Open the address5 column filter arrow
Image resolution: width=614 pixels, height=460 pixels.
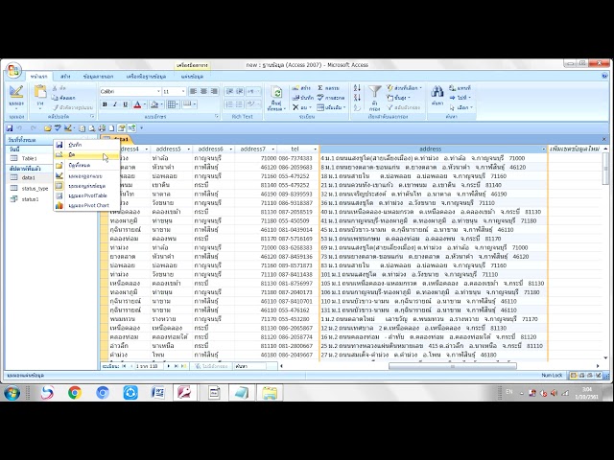188,149
